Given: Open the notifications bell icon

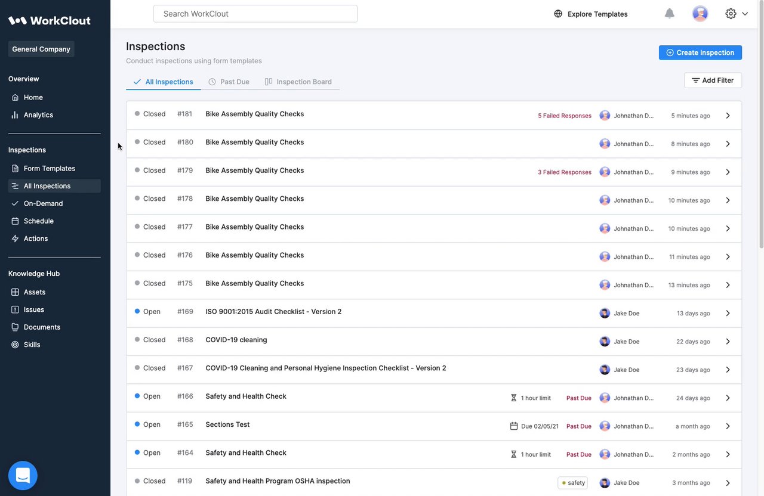Looking at the screenshot, I should [x=670, y=14].
